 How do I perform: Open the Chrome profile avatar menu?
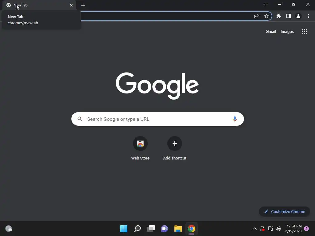[x=298, y=16]
